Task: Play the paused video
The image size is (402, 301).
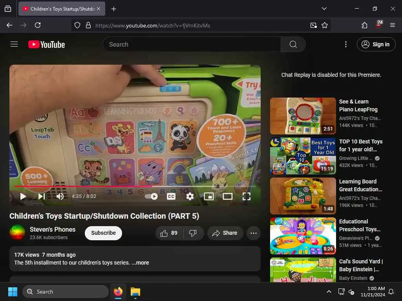Action: point(23,196)
